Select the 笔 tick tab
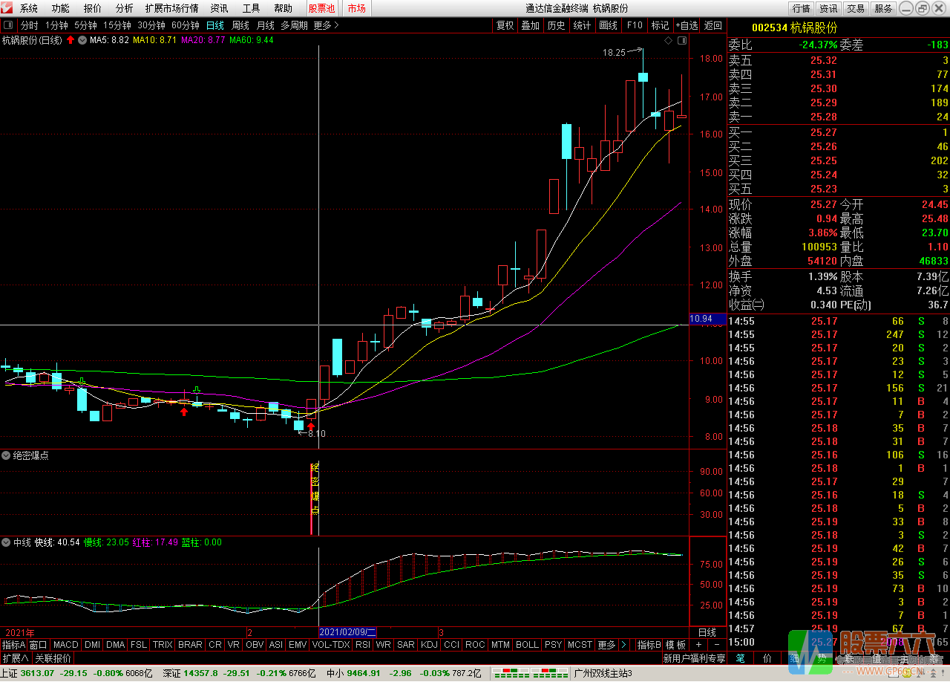The height and width of the screenshot is (682, 950). pyautogui.click(x=740, y=658)
